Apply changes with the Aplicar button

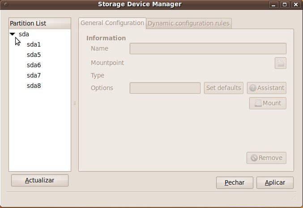coord(275,182)
